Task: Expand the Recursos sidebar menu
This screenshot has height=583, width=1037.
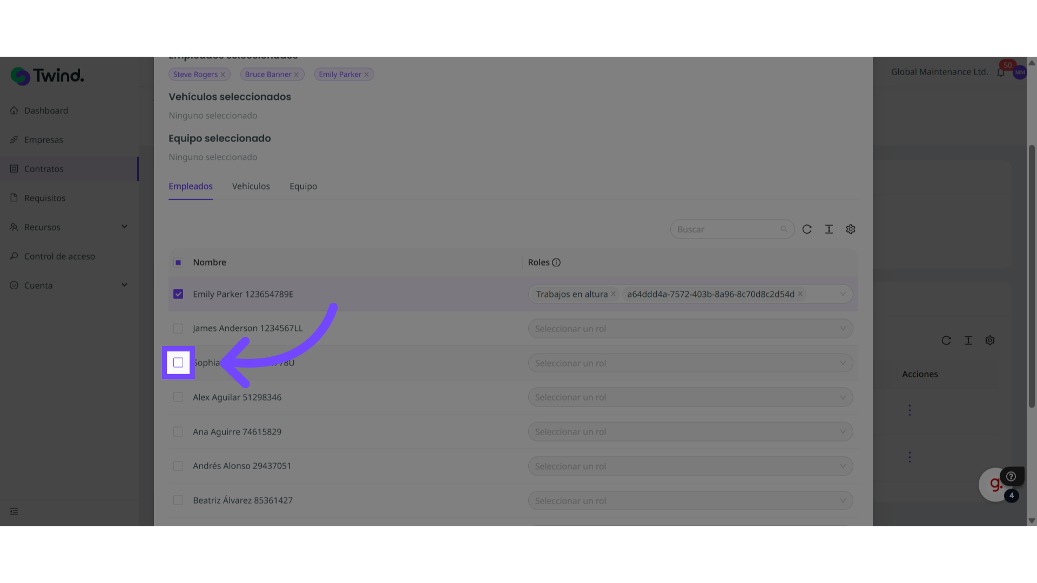Action: click(69, 227)
